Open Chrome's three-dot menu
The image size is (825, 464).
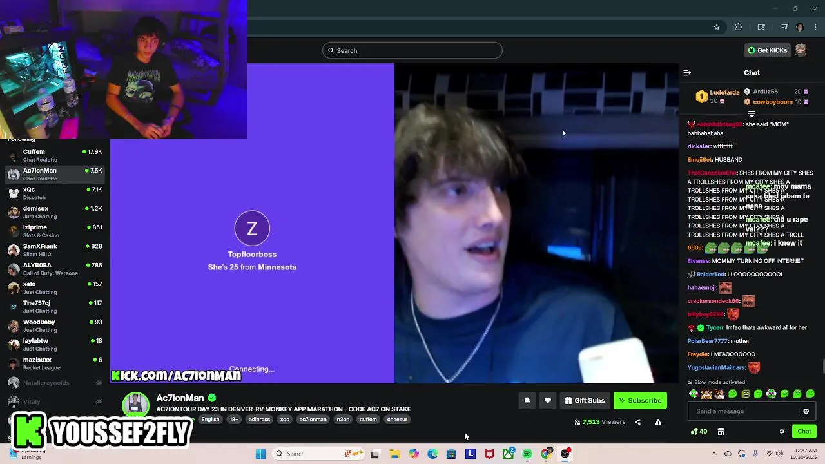(815, 27)
